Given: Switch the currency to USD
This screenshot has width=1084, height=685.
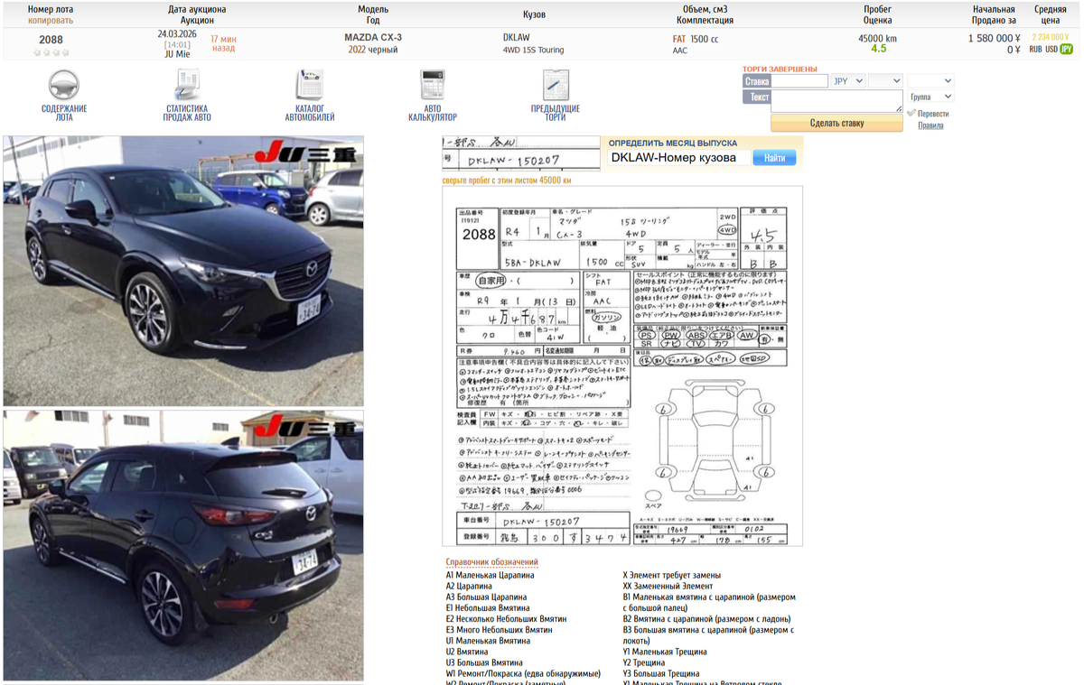Looking at the screenshot, I should (1051, 49).
